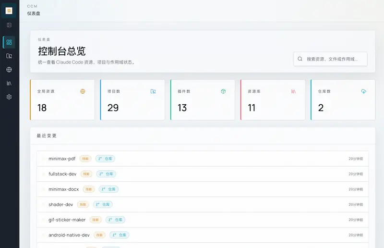The height and width of the screenshot is (248, 384).
Task: Click the books icon on 资源库 card
Action: click(293, 91)
